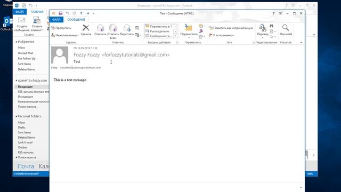Collapse the message window ribbon
Image resolution: width=341 pixels, height=192 pixels.
coord(301,43)
